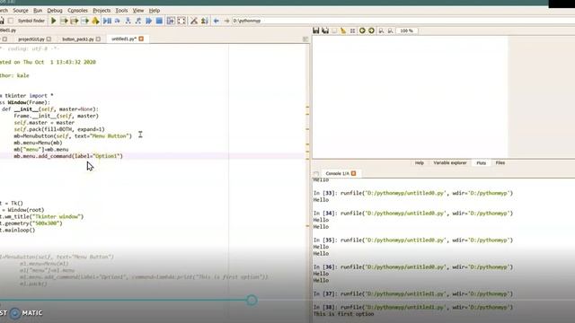The image size is (575, 323).
Task: Click the first magnifier zoom icon in Plots
Action: point(381,31)
